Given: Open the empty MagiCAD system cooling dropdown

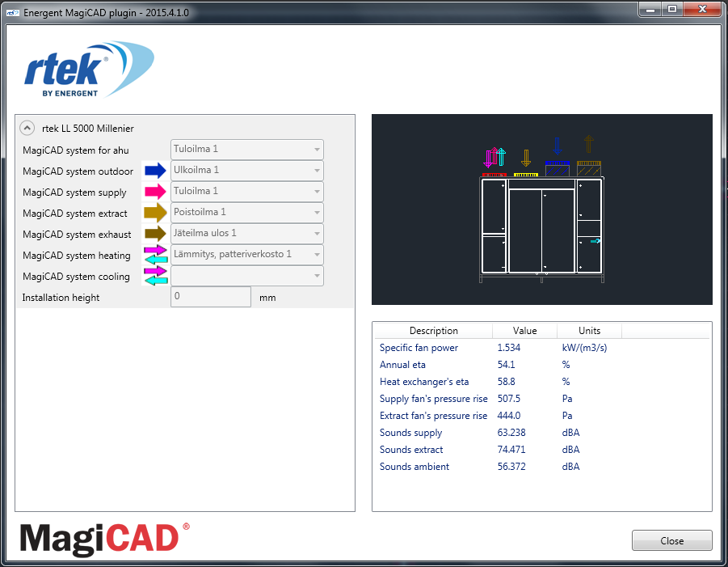Looking at the screenshot, I should (247, 276).
